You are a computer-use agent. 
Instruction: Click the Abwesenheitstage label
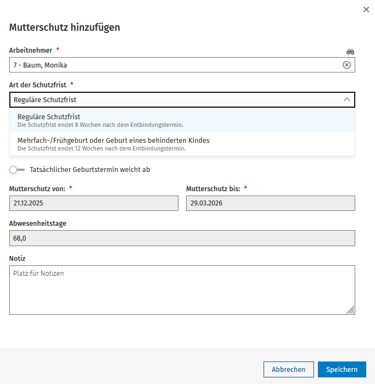click(x=38, y=224)
